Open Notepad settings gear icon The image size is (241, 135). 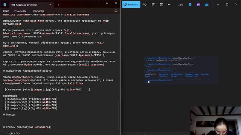116,11
